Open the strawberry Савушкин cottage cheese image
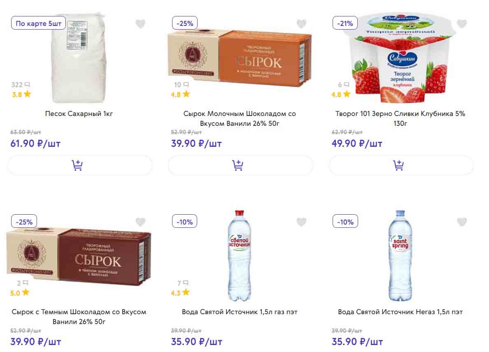 tap(400, 58)
